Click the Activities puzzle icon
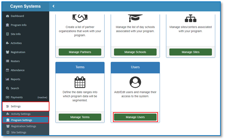 coord(7,43)
